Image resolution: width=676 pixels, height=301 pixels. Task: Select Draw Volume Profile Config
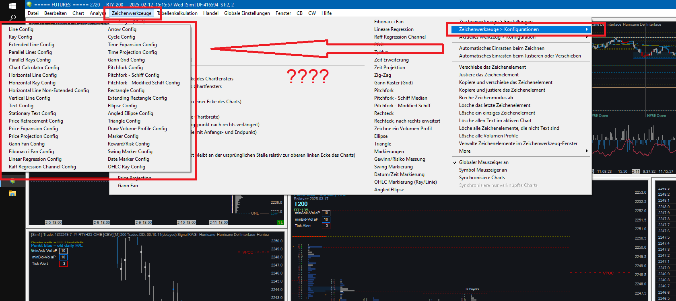(x=137, y=129)
